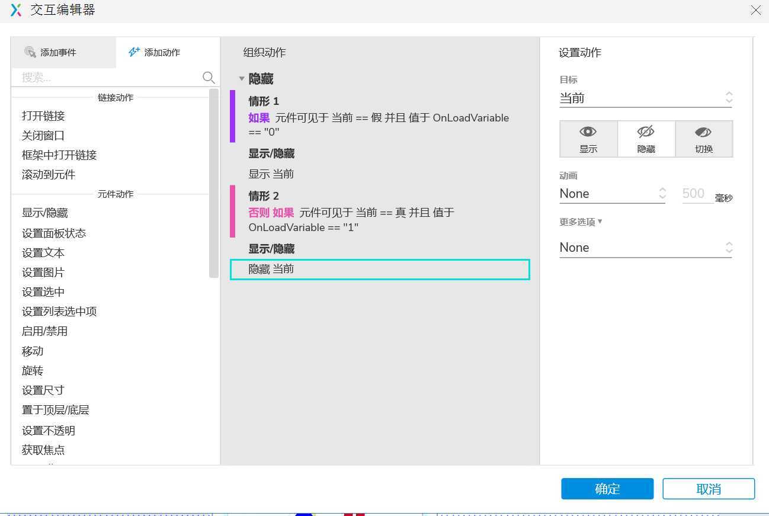Add the 显示/隐藏 action from the action list
Viewport: 769px width, 516px height.
coord(45,213)
